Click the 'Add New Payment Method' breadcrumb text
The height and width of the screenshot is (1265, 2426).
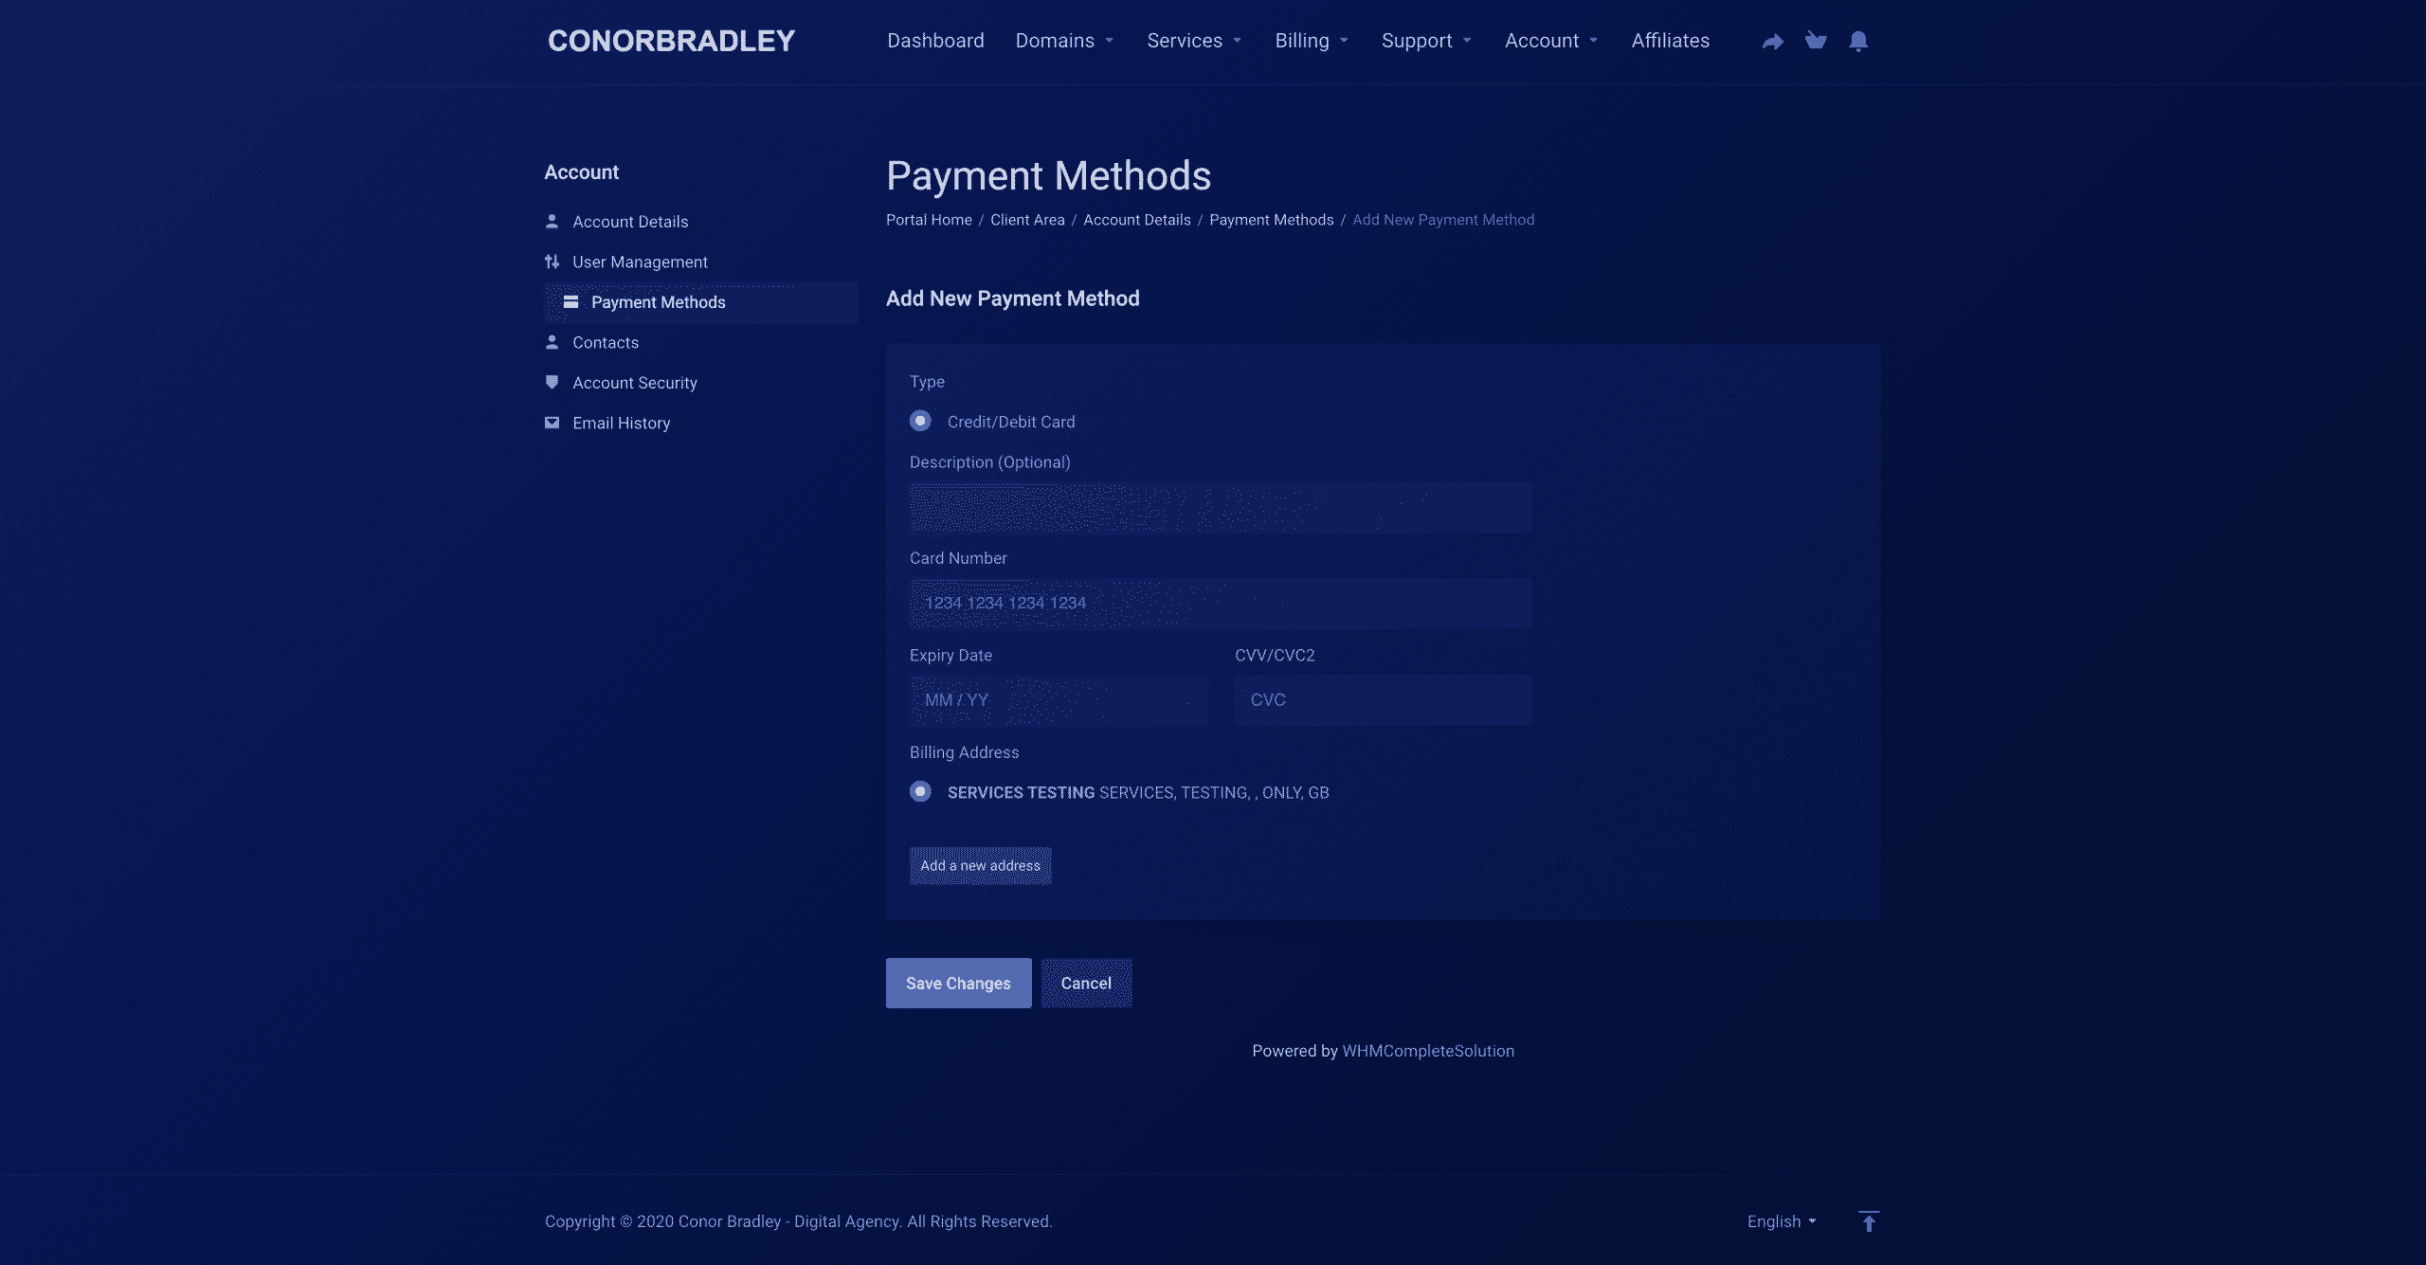click(1443, 220)
